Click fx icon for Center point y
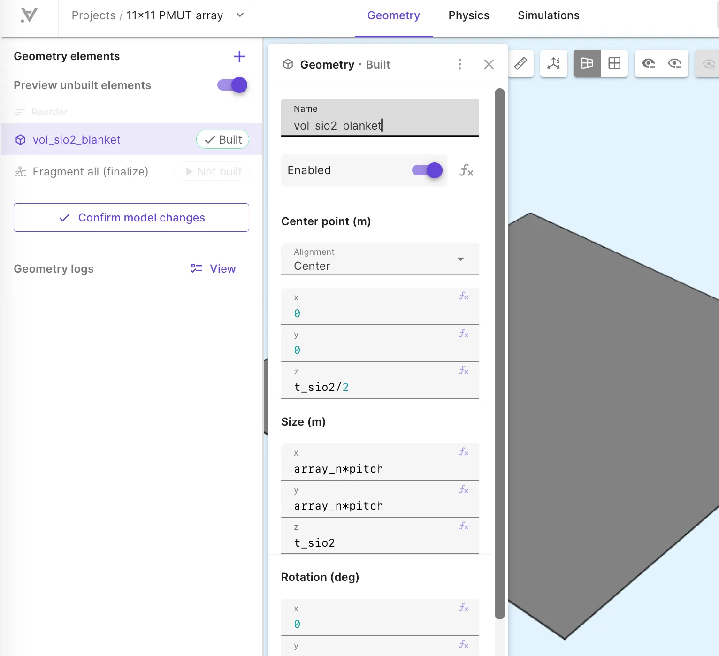719x656 pixels. point(464,334)
